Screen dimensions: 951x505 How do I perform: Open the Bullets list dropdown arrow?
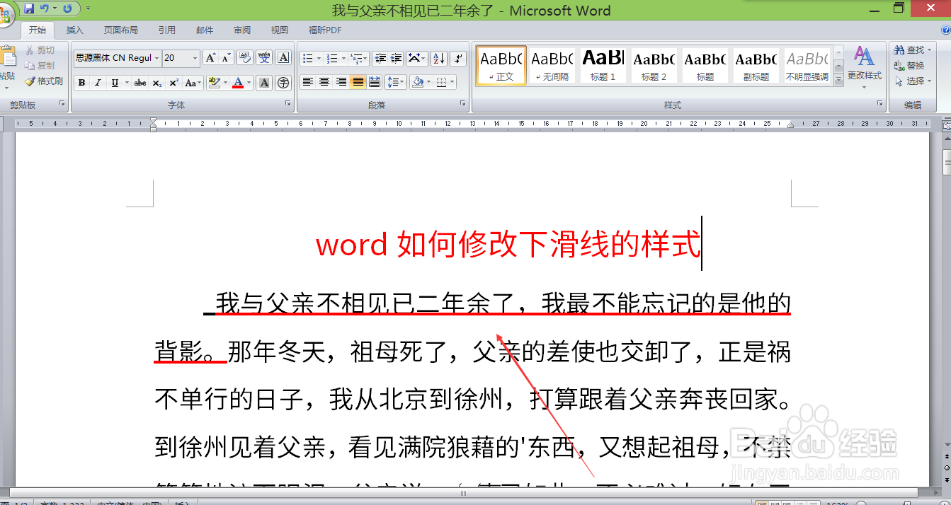coord(319,58)
